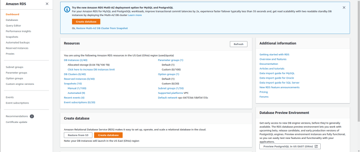Image resolution: width=360 pixels, height=152 pixels.
Task: Open Reserved instances (0/40) resource link
Action: [x=79, y=79]
